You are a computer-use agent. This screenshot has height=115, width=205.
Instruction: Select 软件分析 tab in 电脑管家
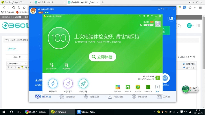[139, 97]
